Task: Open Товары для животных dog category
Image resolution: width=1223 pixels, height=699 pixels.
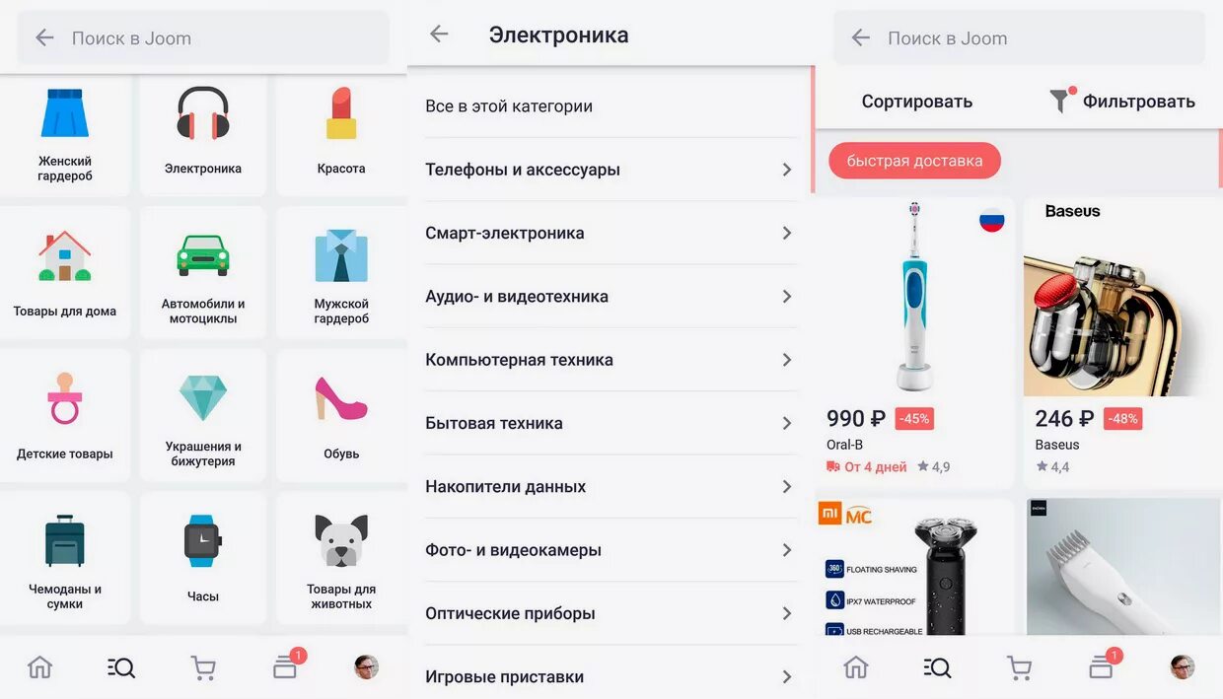Action: [x=341, y=540]
